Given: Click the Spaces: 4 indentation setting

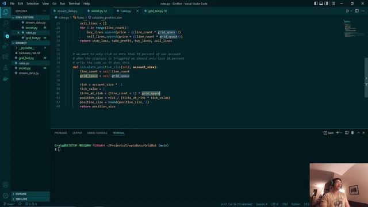Looking at the screenshot, I should (x=262, y=204).
